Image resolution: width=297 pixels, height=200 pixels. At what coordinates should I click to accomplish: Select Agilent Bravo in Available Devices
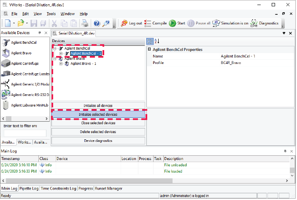[17, 53]
